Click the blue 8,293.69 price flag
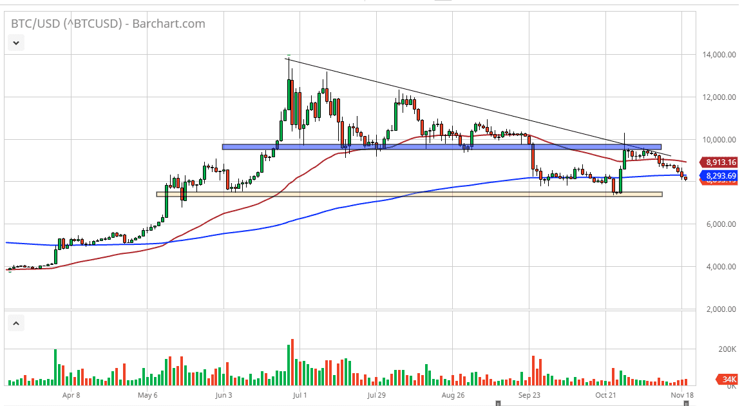 [720, 175]
